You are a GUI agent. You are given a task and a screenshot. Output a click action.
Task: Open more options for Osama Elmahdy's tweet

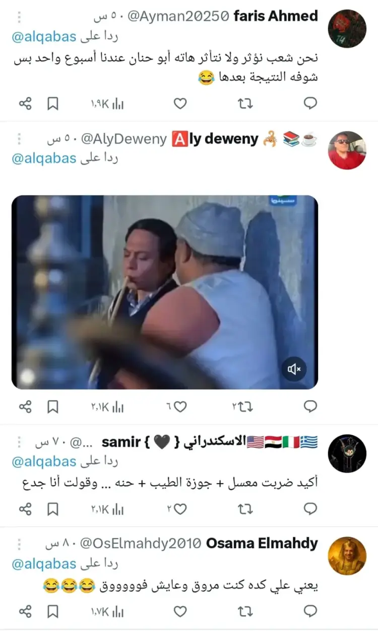coord(19,544)
